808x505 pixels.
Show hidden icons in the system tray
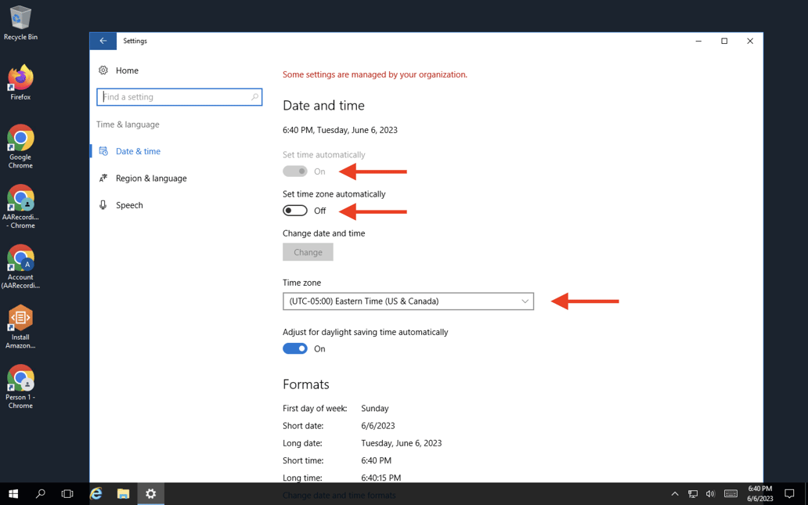coord(674,494)
